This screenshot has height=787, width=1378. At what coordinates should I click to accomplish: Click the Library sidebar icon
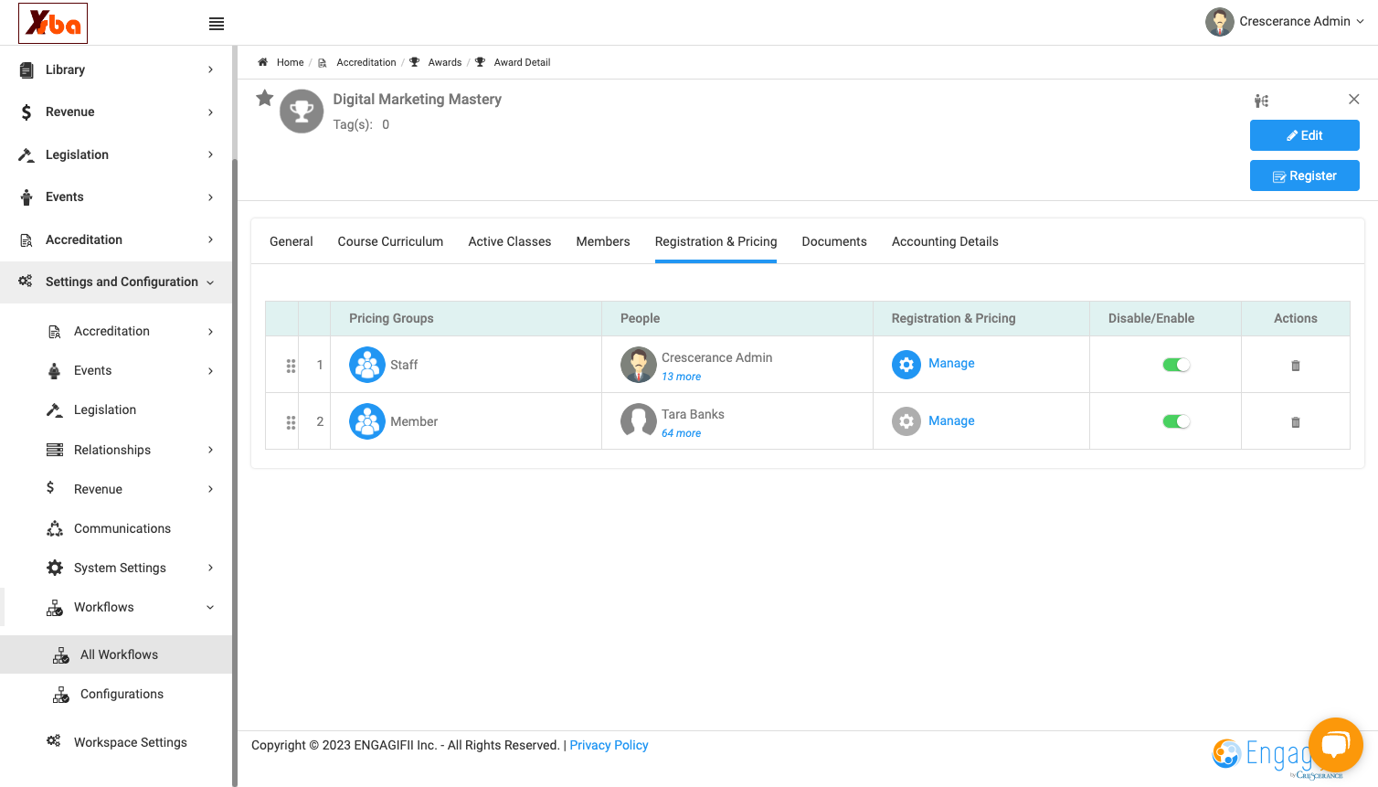[26, 69]
